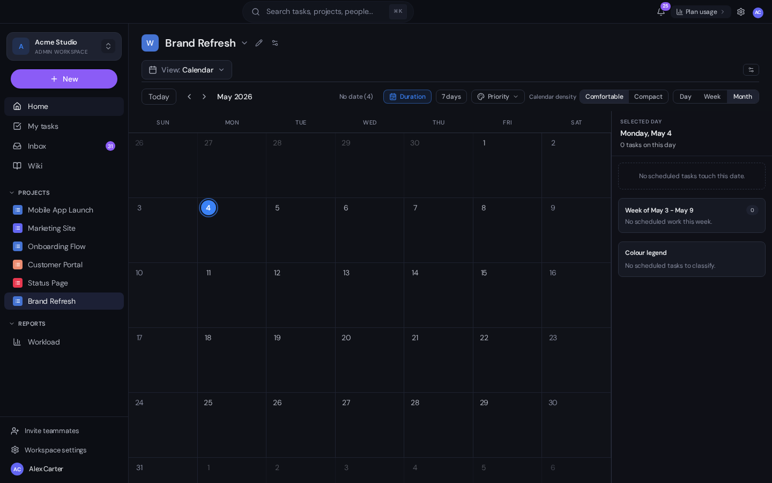Open the AC user avatar in top bar
772x483 pixels.
[758, 12]
